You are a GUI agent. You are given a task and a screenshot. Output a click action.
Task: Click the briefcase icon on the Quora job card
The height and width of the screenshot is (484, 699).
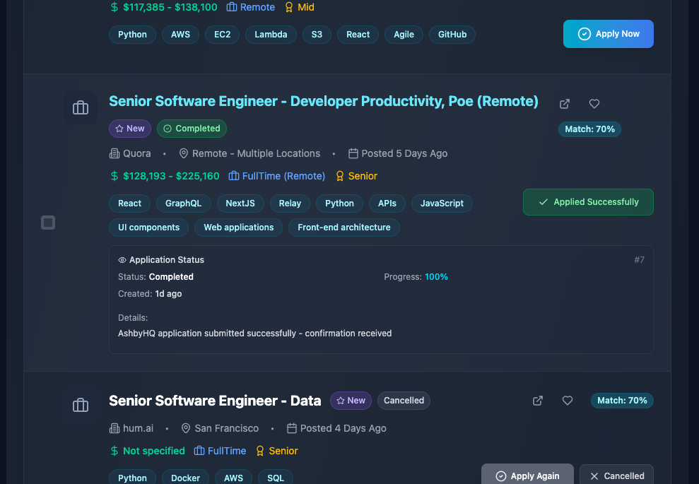pyautogui.click(x=80, y=107)
